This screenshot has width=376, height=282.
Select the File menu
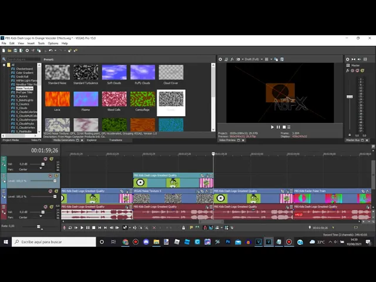[x=4, y=43]
